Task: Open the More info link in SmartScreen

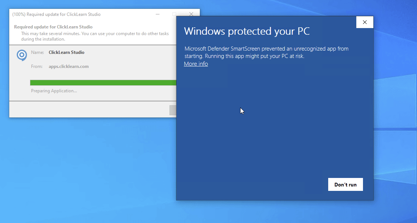Action: pyautogui.click(x=196, y=64)
